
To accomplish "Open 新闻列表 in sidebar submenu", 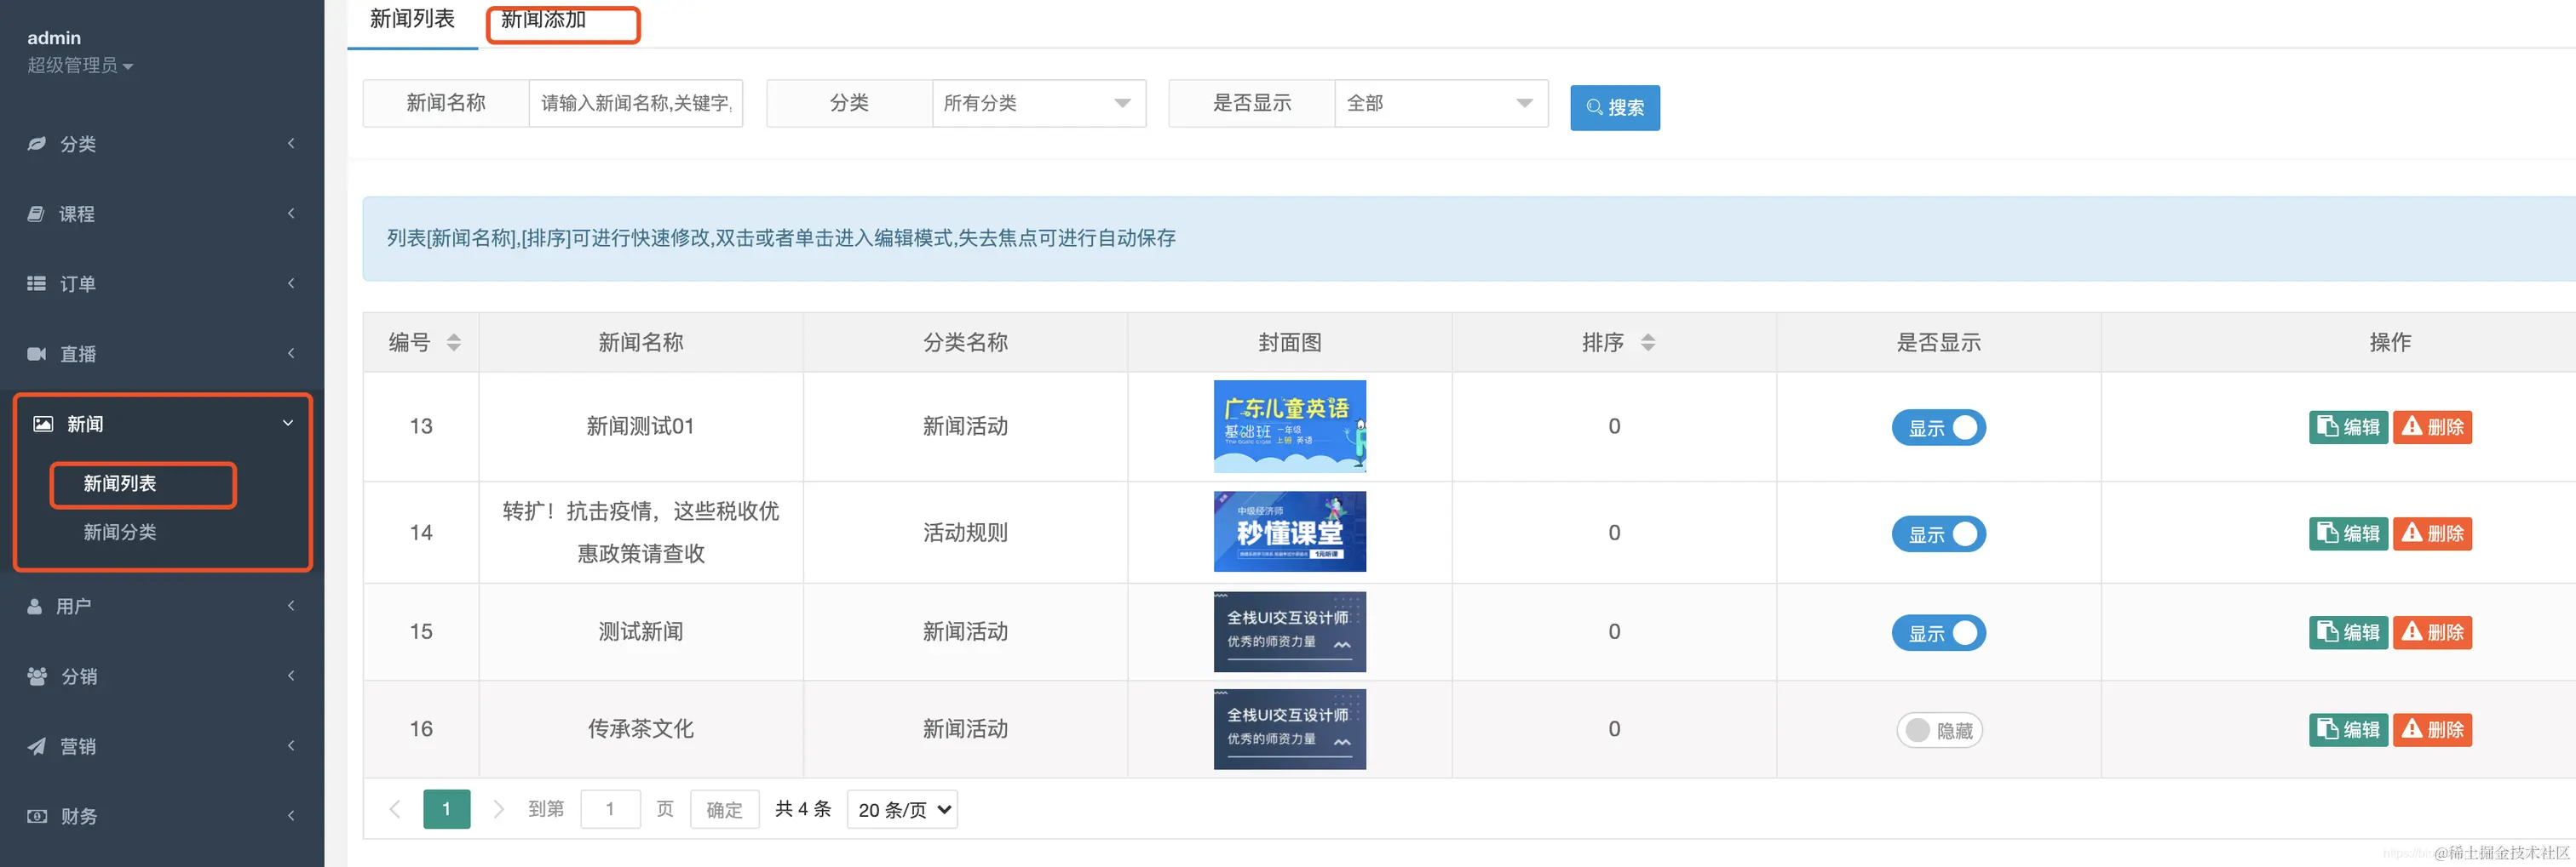I will (x=120, y=483).
